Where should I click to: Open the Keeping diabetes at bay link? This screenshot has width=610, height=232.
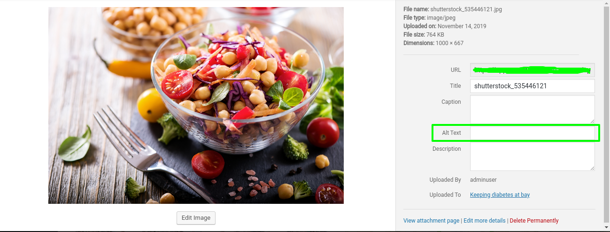click(x=500, y=195)
